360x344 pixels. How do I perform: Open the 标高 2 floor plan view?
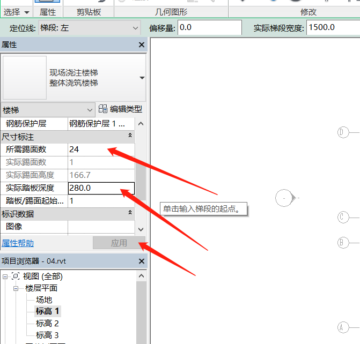[47, 324]
